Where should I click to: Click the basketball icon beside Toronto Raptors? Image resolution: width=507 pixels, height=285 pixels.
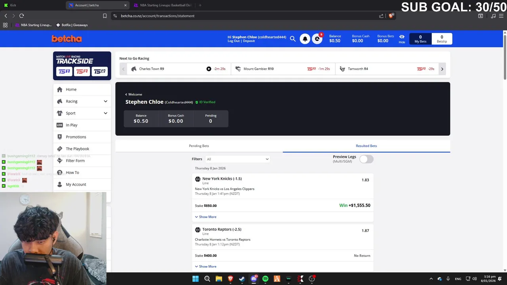(198, 230)
